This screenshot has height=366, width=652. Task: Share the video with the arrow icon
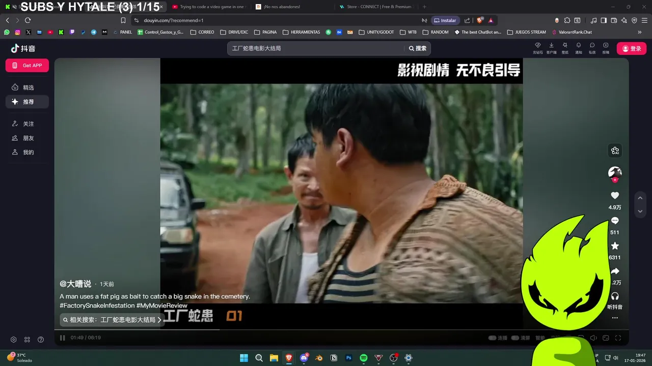615,271
